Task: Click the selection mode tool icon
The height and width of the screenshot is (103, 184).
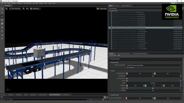Action: (x=2, y=9)
